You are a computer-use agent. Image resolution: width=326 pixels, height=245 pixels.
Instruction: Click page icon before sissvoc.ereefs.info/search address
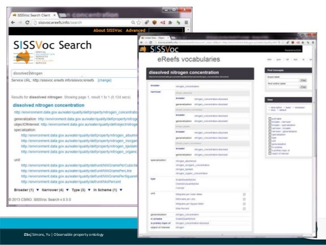[35, 23]
